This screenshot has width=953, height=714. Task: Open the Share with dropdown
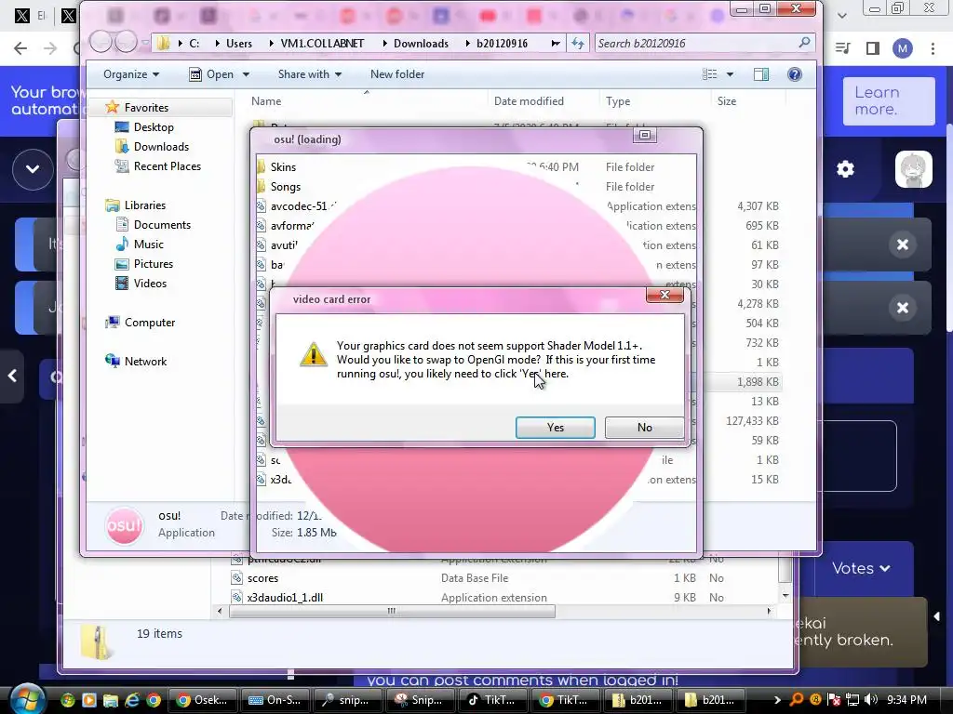309,74
